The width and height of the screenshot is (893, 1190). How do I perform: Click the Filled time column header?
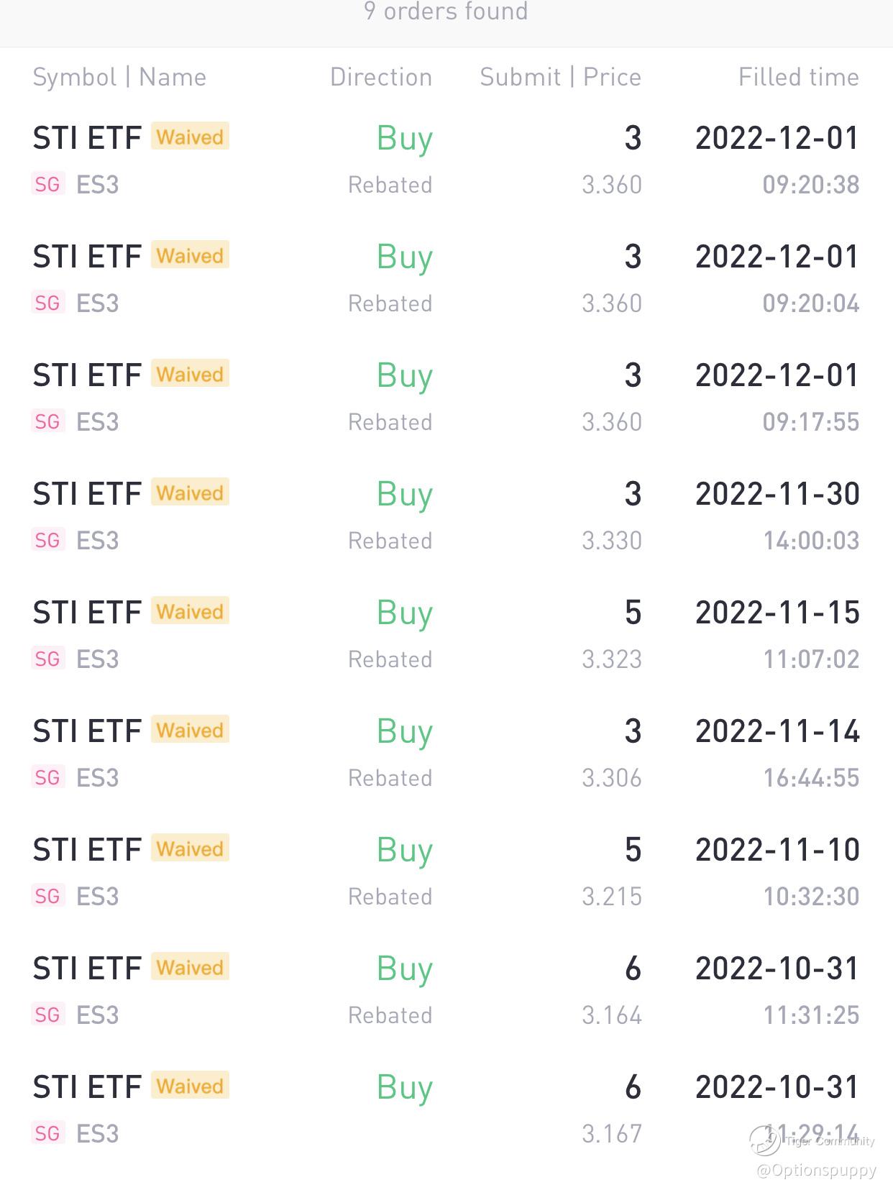click(x=798, y=77)
